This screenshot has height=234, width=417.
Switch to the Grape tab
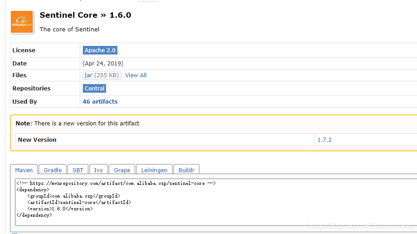pyautogui.click(x=122, y=170)
